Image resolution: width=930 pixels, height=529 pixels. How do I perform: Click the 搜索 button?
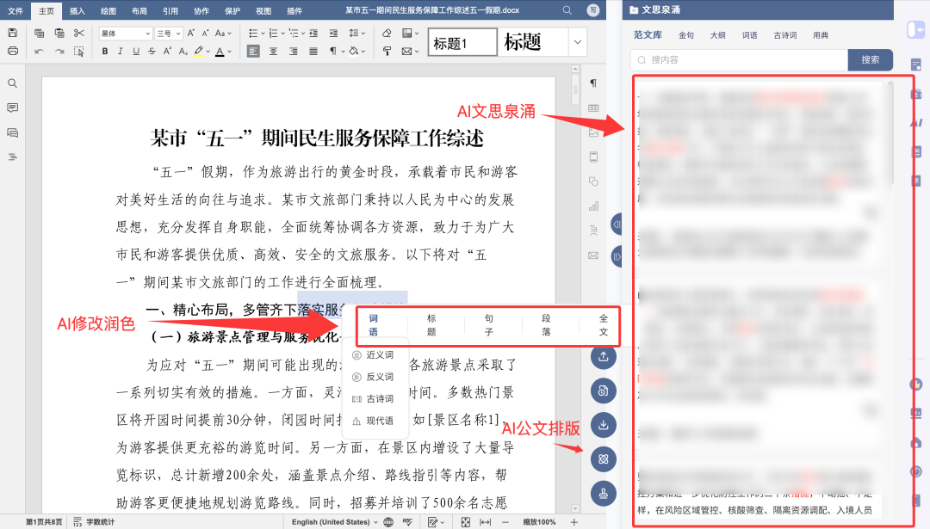pos(870,60)
